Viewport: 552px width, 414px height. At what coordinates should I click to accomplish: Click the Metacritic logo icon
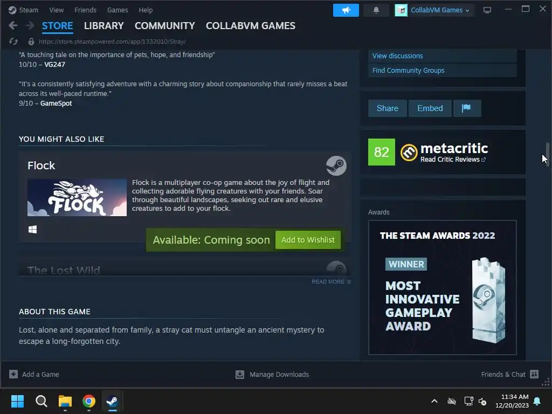[409, 153]
